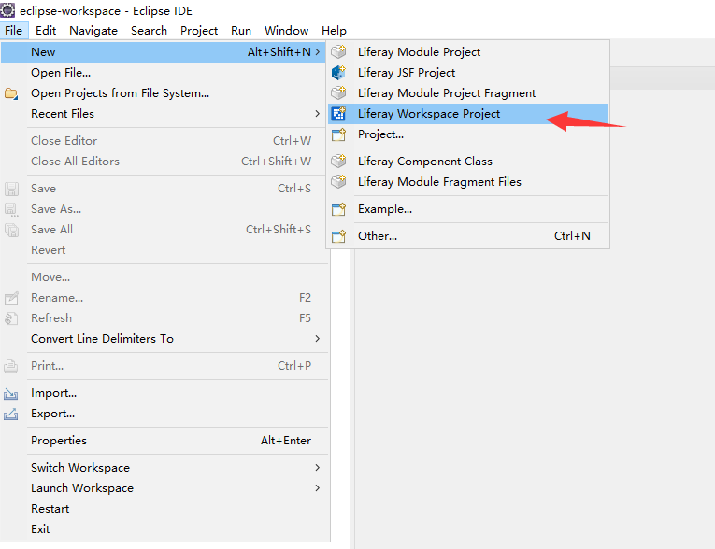Open the Run menu
Viewport: 715px width, 549px height.
coord(241,31)
